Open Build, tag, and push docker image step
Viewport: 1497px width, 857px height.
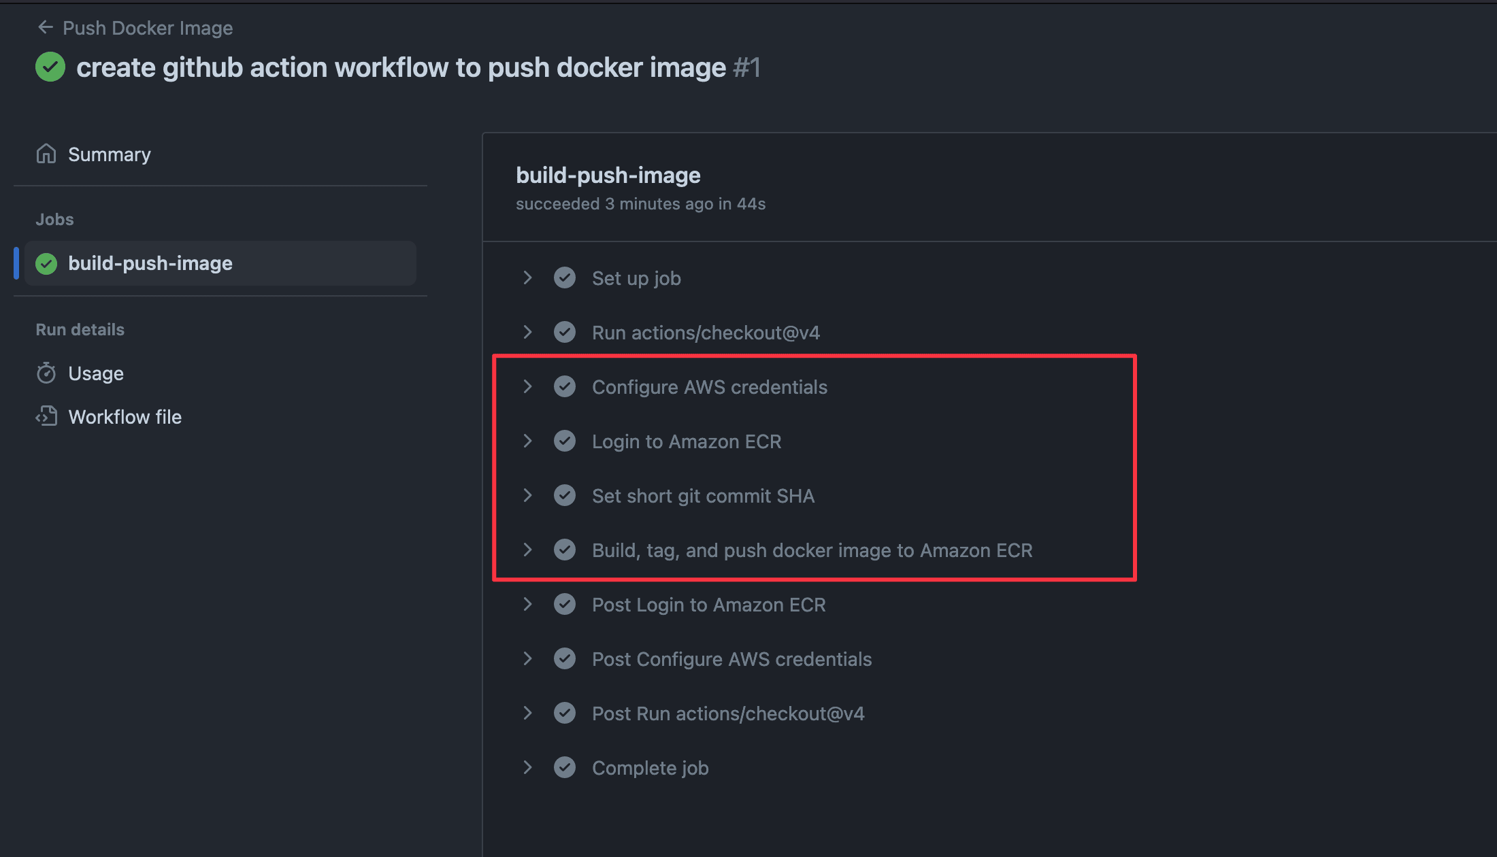tap(812, 550)
